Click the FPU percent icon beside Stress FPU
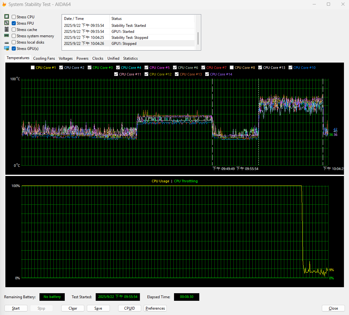Viewport: 349px width, 315px height. click(6, 23)
